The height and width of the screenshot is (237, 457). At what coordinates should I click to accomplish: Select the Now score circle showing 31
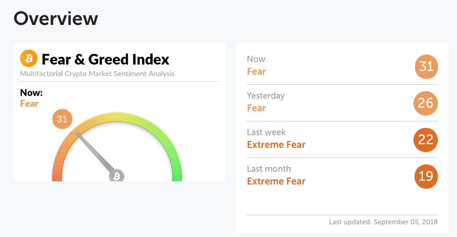[426, 67]
